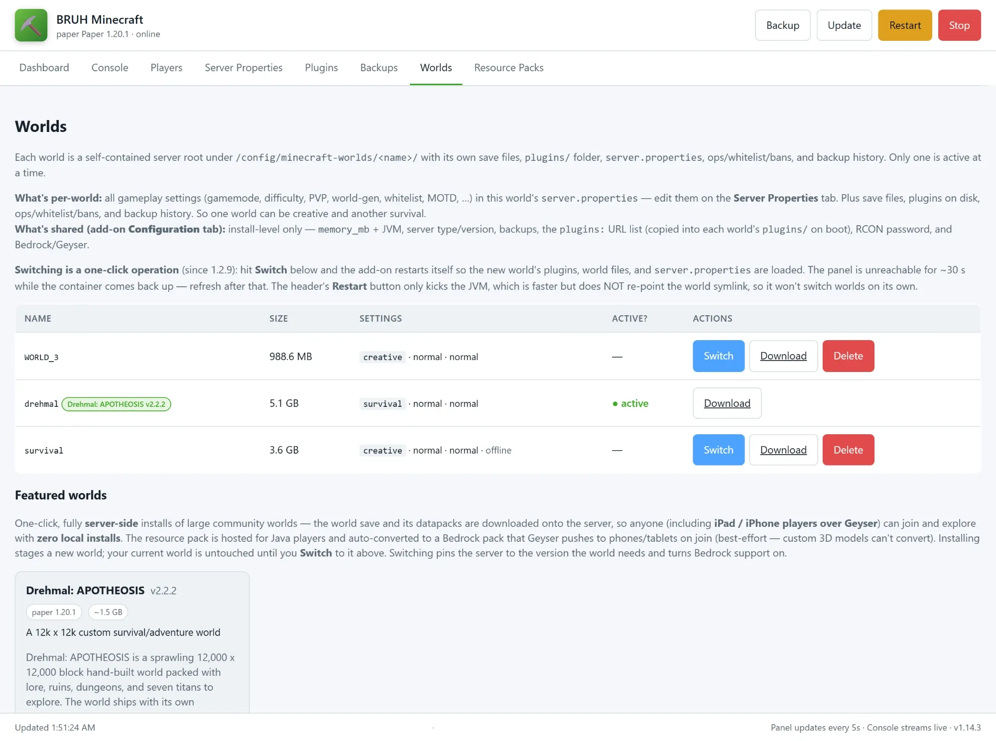Switch to the WORLD_3 world

pyautogui.click(x=718, y=356)
